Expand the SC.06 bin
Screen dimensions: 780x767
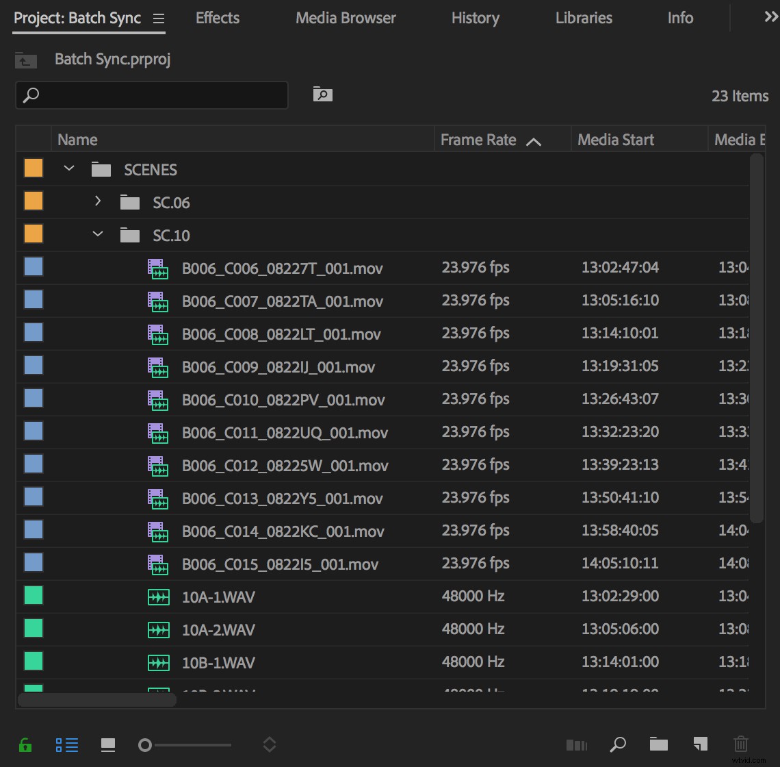tap(98, 201)
